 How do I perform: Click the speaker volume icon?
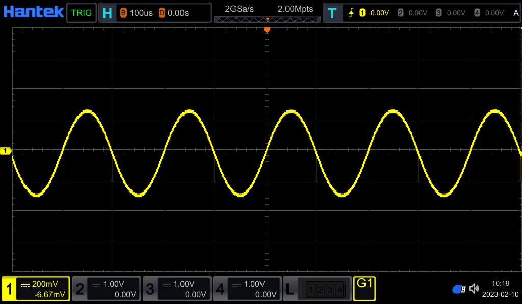(x=474, y=289)
